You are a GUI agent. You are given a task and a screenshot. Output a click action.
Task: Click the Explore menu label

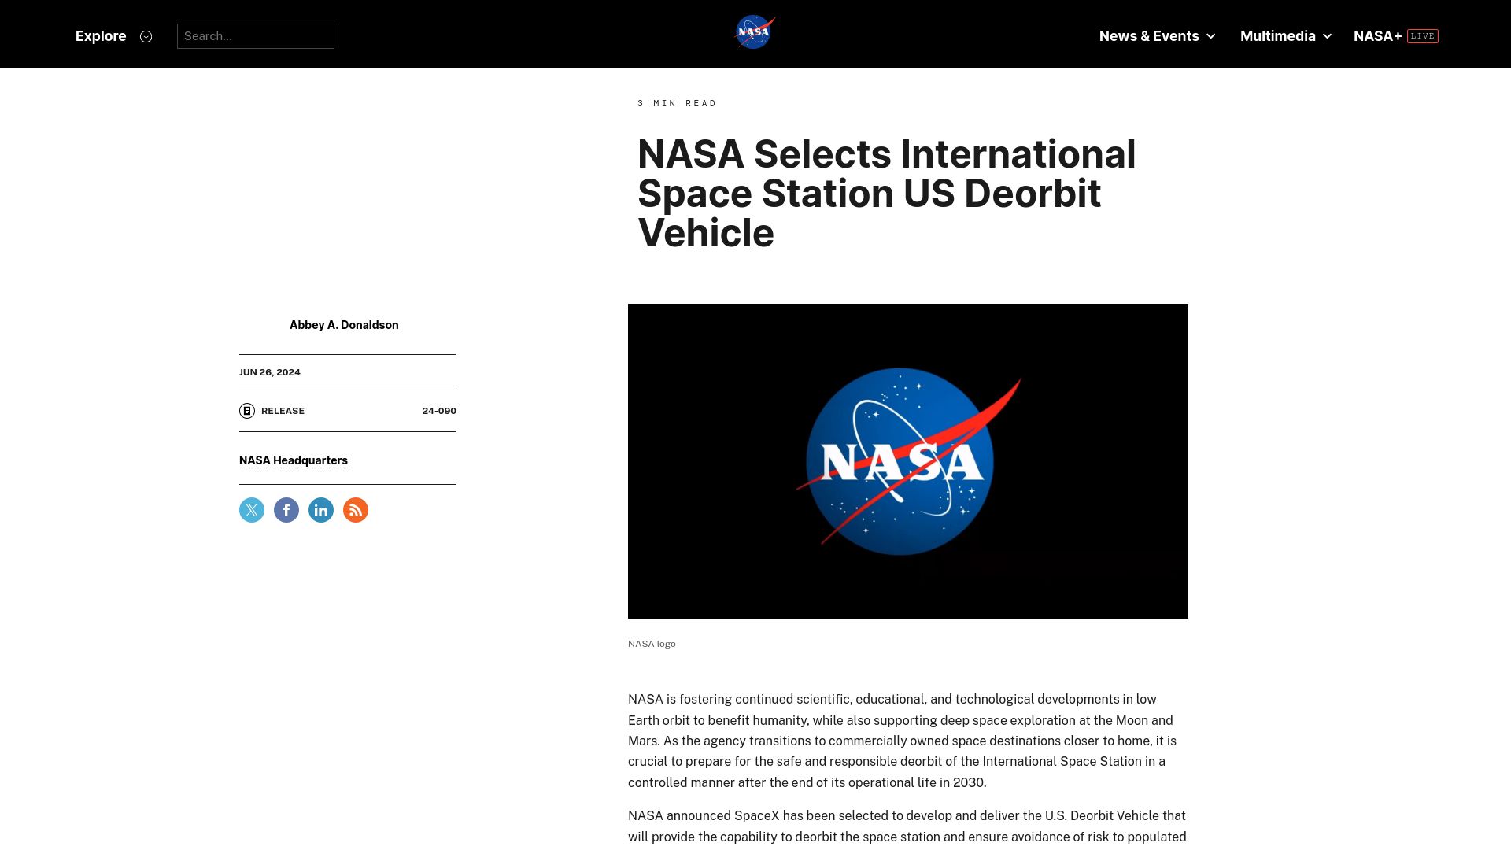[x=101, y=36]
